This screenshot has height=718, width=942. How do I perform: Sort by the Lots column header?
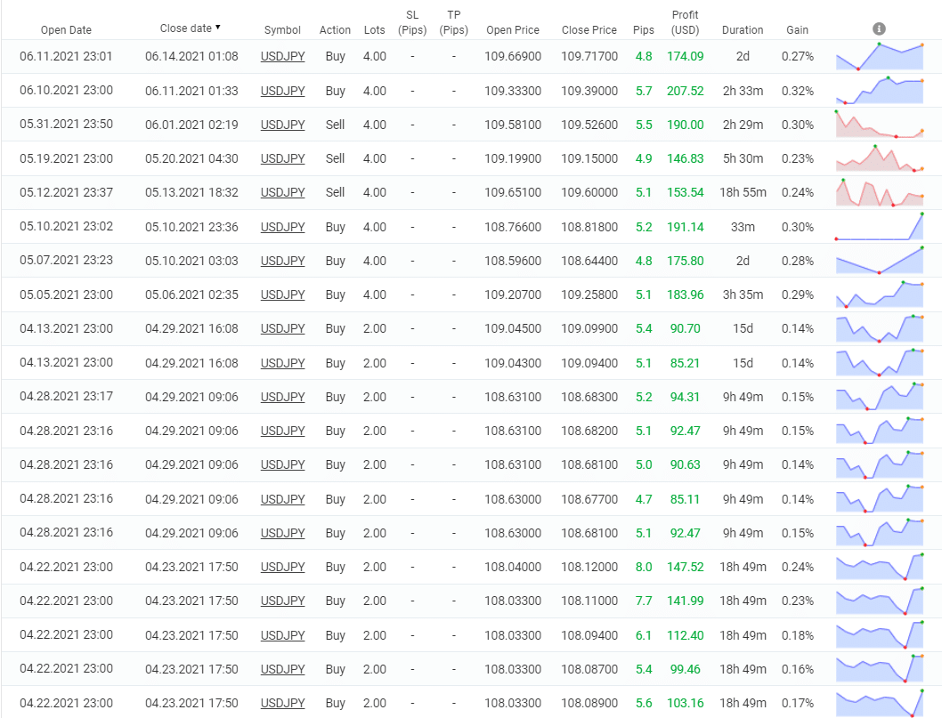375,29
